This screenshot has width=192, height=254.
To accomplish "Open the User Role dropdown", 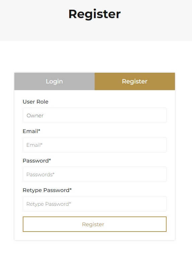I will pyautogui.click(x=95, y=115).
